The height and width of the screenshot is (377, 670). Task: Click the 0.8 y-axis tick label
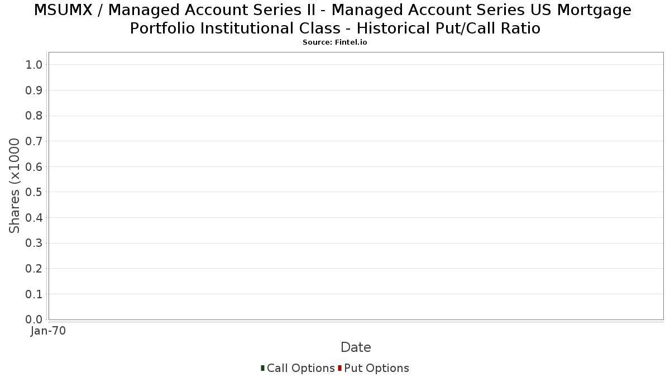point(34,116)
